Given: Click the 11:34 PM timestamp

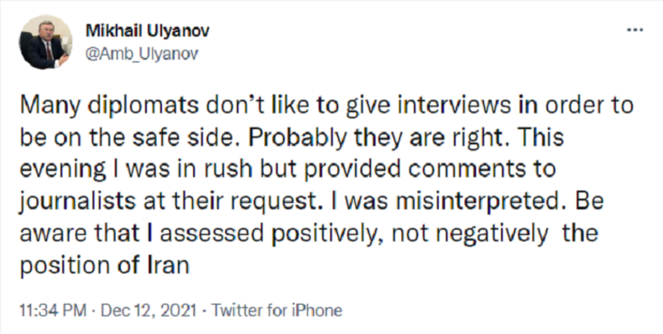Looking at the screenshot, I should (x=53, y=311).
